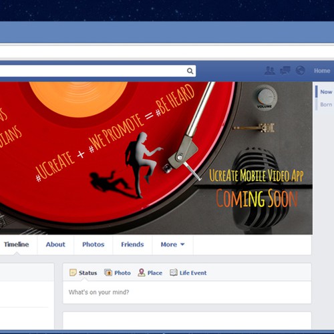
Task: Click the Photo camera icon
Action: pos(108,273)
